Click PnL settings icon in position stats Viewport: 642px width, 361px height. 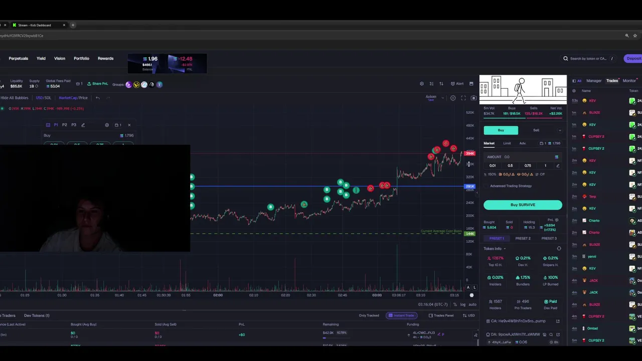coord(556,220)
